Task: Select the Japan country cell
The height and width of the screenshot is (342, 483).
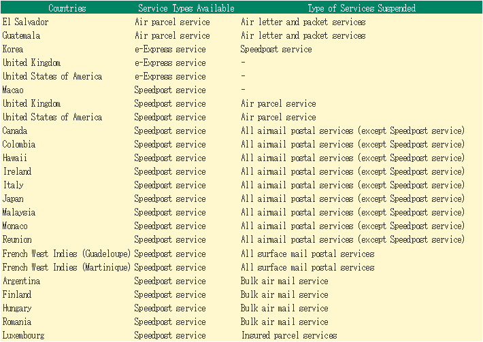Action: click(13, 199)
